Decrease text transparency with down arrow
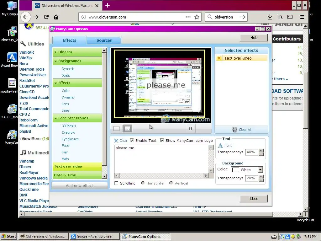The image size is (321, 241). coord(261,154)
